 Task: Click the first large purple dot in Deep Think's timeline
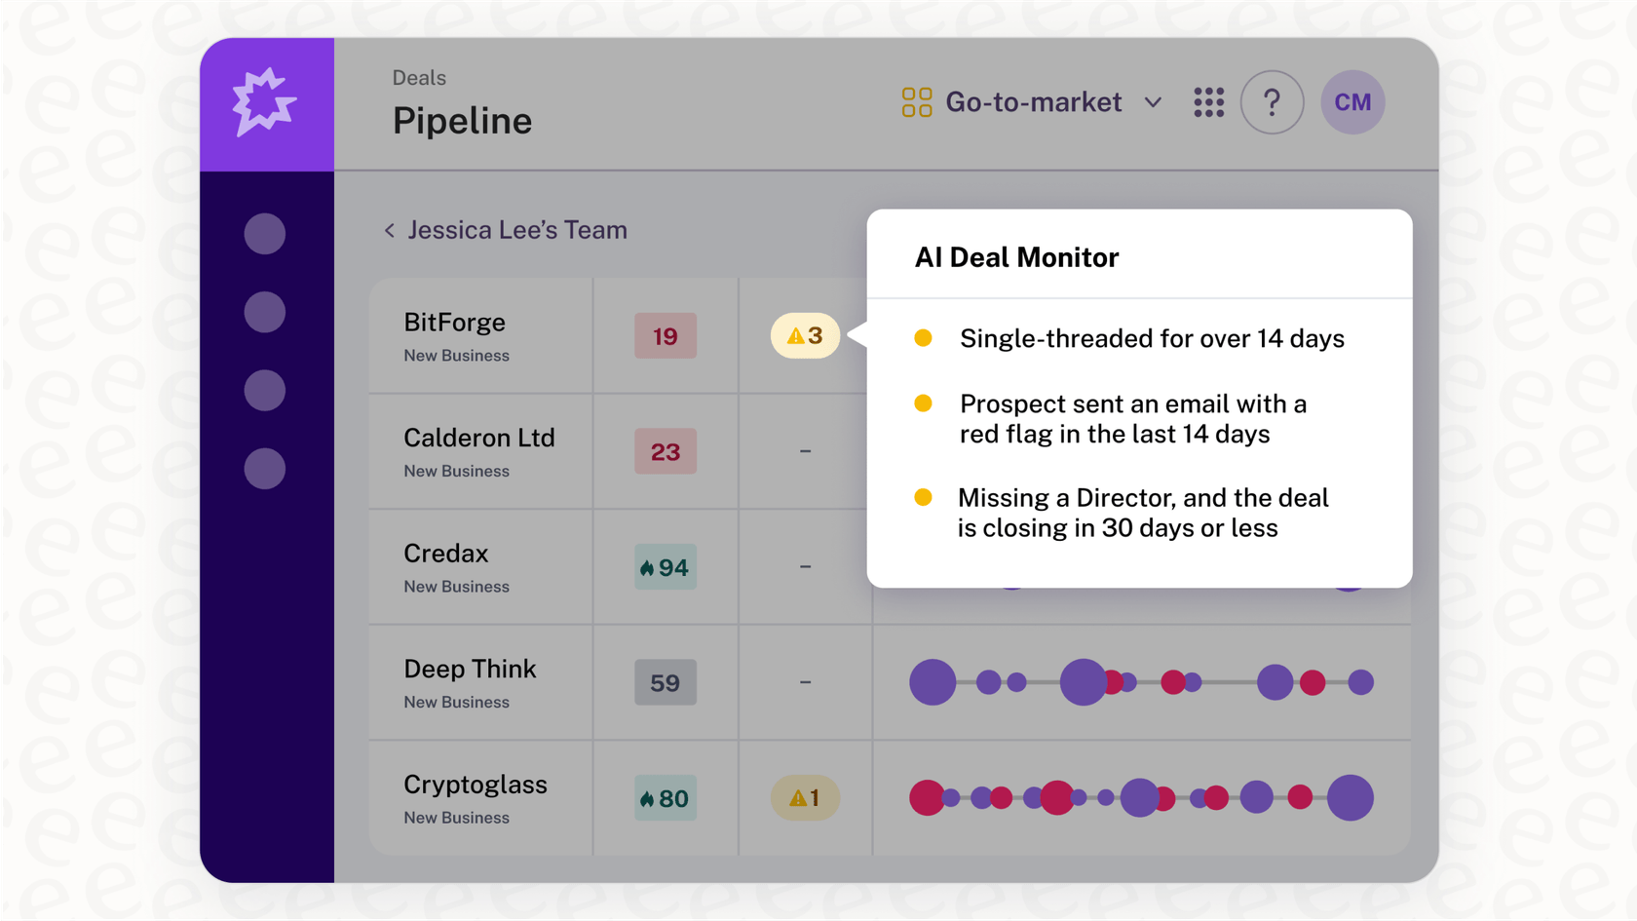click(x=933, y=682)
